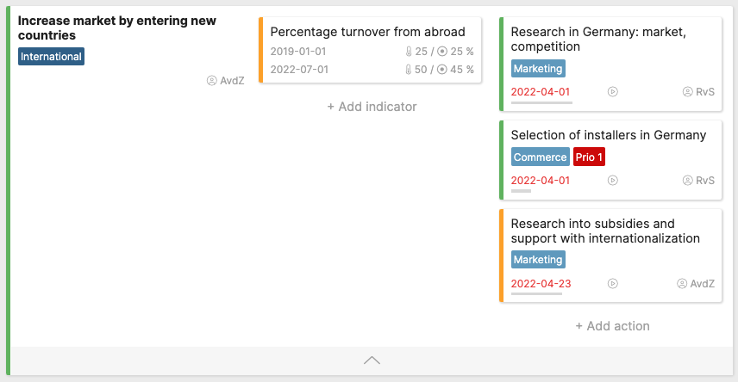Click progress bar on Selection of installers card
This screenshot has height=382, width=738.
pos(521,191)
